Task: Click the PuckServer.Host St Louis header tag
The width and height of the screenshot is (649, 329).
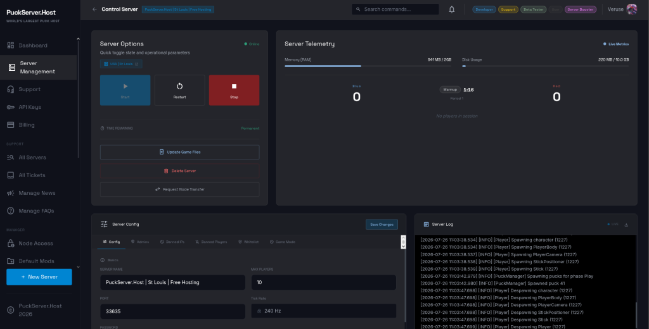Action: point(178,9)
